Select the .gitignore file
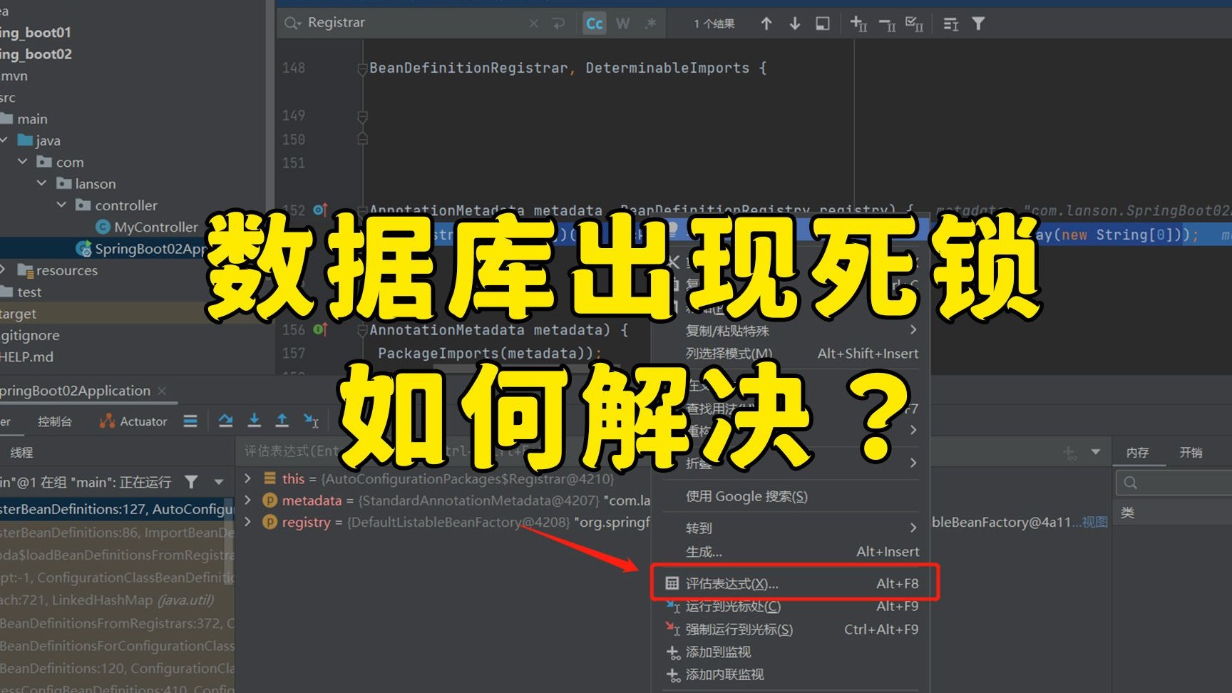This screenshot has width=1232, height=693. click(30, 335)
